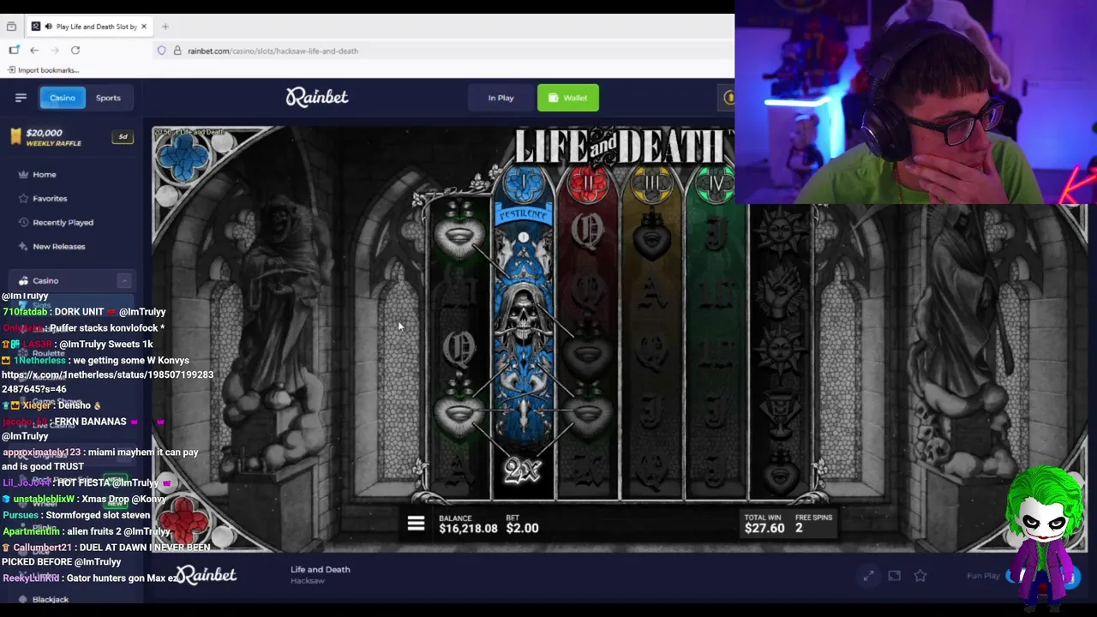Open a new browser tab
The height and width of the screenshot is (617, 1097).
(165, 27)
